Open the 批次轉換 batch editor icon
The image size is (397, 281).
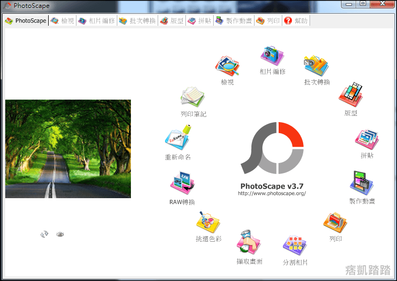316,66
